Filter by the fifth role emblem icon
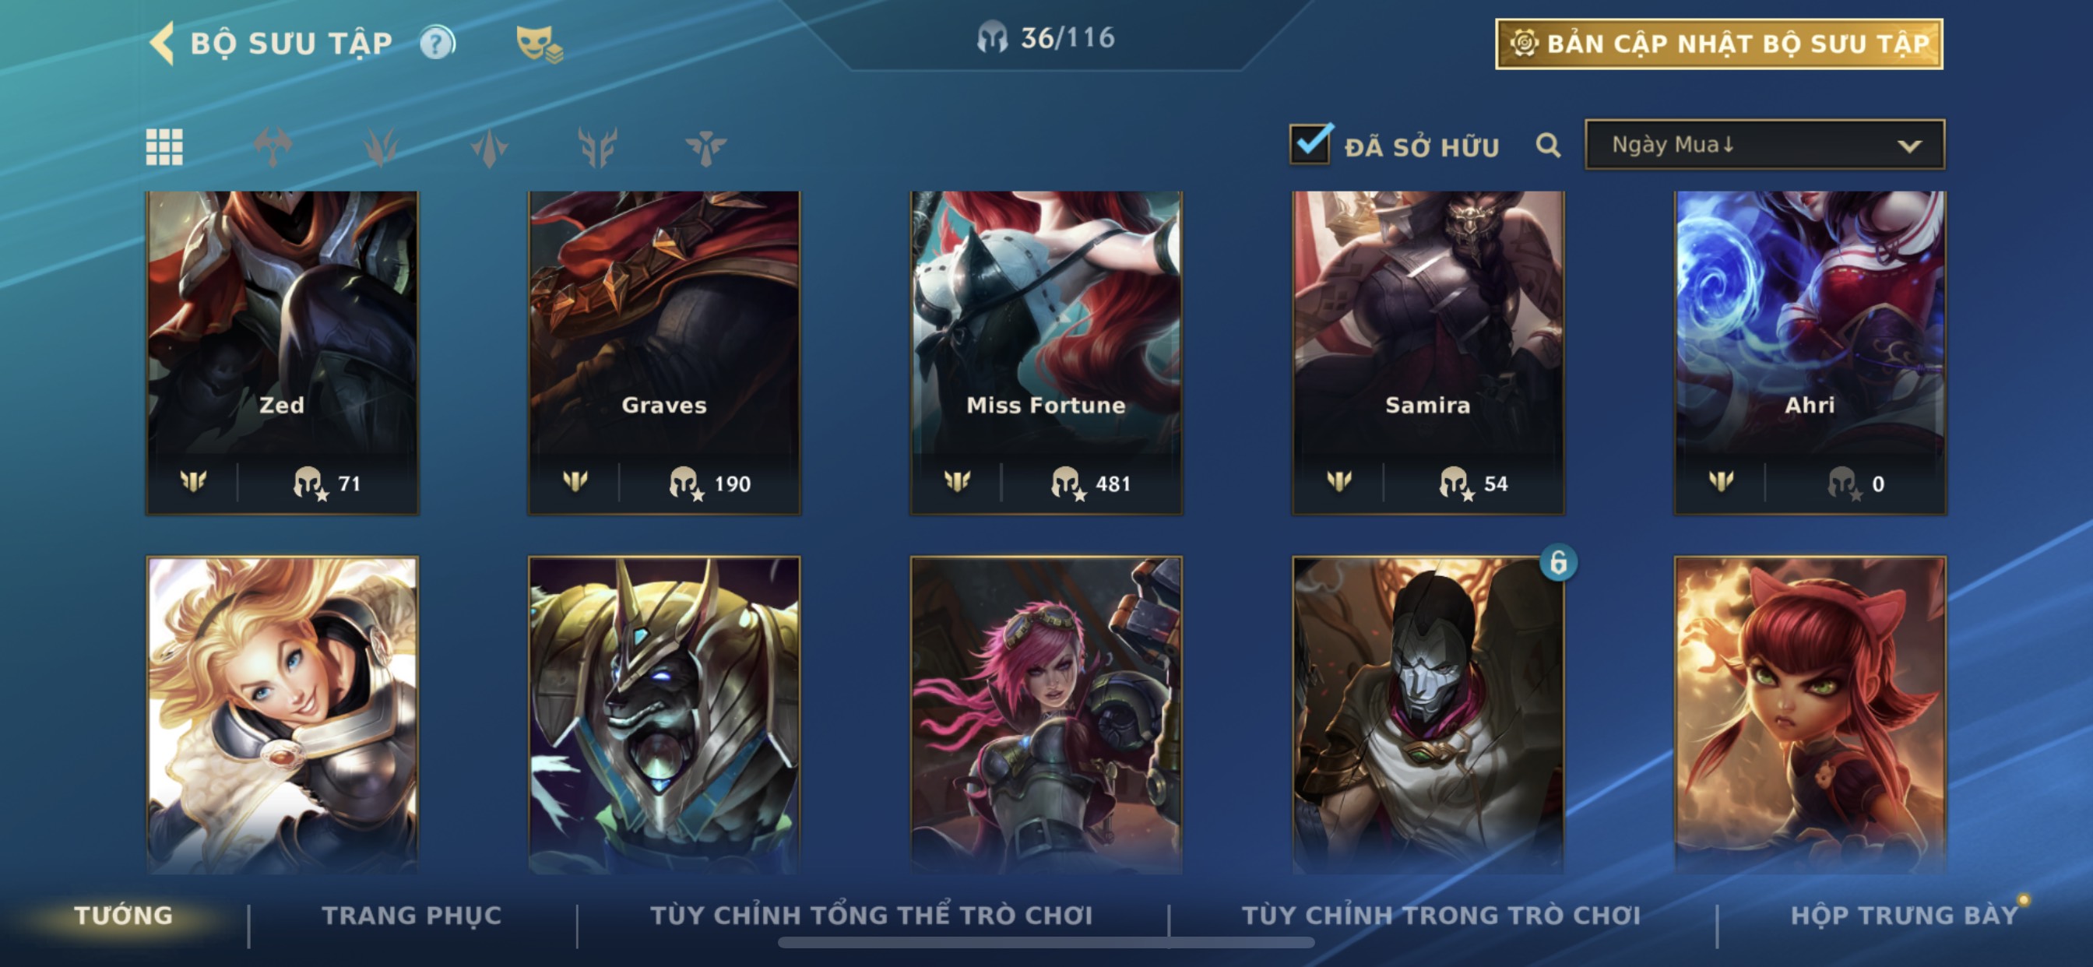The image size is (2093, 967). click(705, 147)
